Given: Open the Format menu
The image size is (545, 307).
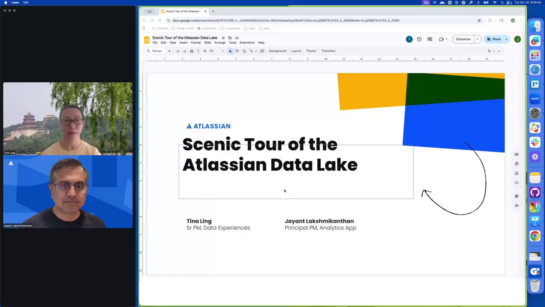Looking at the screenshot, I should tap(196, 43).
